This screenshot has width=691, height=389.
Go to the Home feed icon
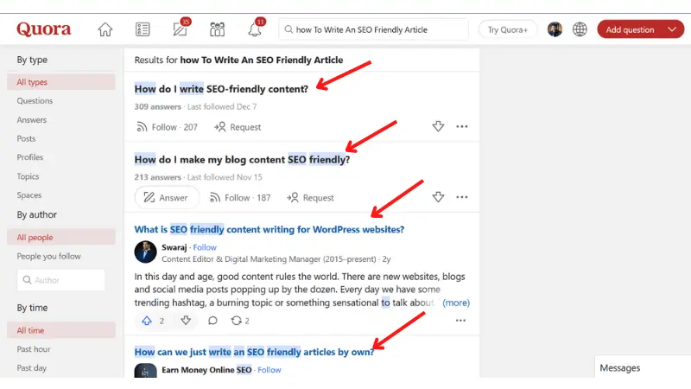(x=105, y=29)
